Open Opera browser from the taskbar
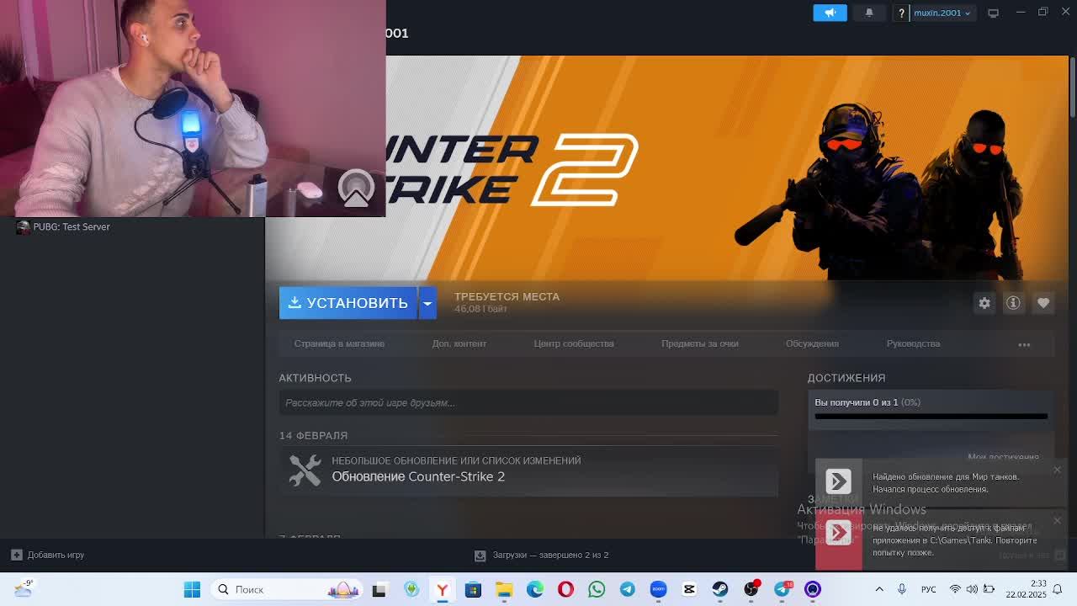Image resolution: width=1077 pixels, height=606 pixels. pyautogui.click(x=565, y=589)
